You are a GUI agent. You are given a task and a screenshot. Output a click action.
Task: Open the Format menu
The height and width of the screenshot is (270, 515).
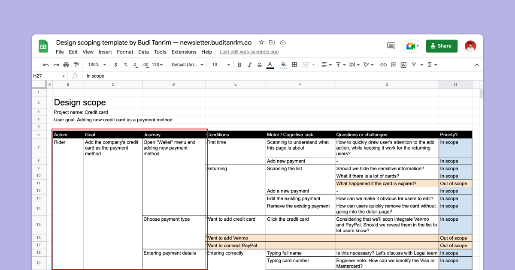(x=125, y=52)
